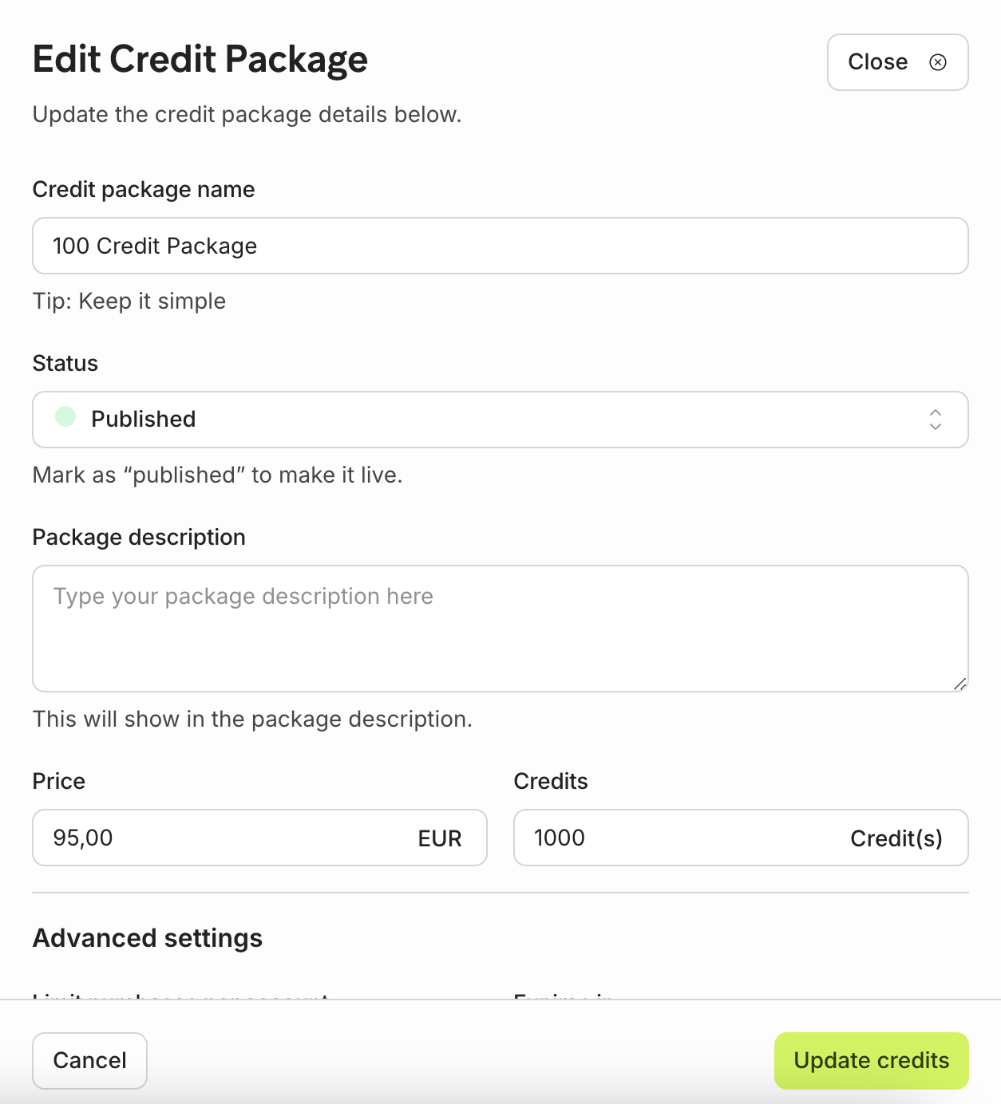Click the Price field showing 95,00
Image resolution: width=1001 pixels, height=1104 pixels.
tap(224, 838)
